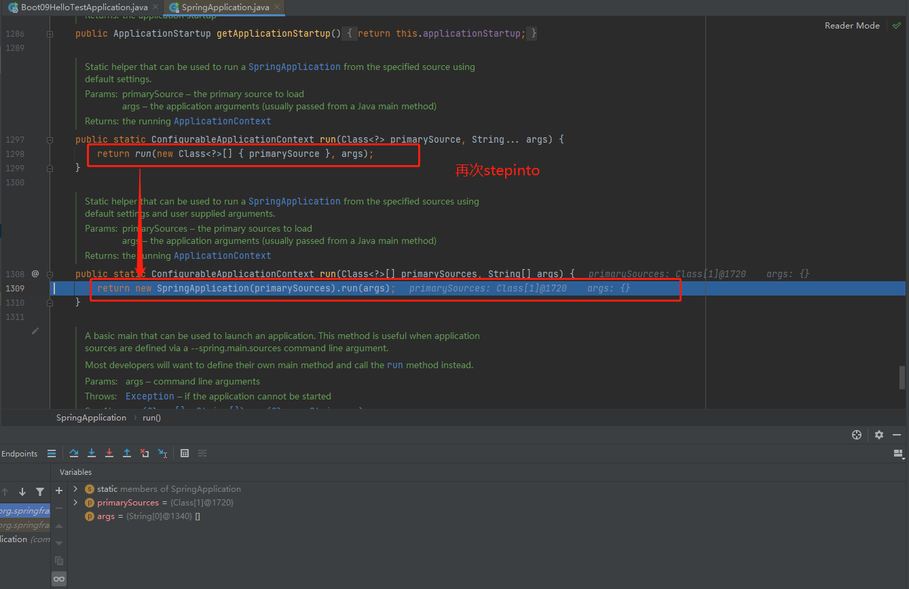
Task: Click fold end marker at line 1310
Action: click(x=50, y=302)
